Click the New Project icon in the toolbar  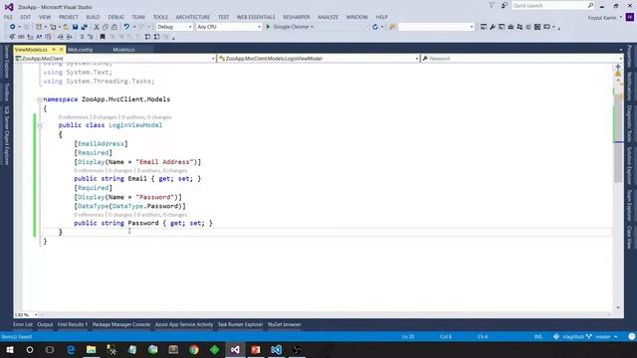coord(39,27)
